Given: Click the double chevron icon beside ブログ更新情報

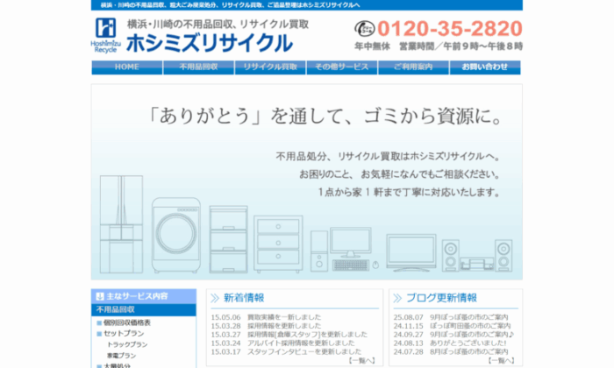Looking at the screenshot, I should pyautogui.click(x=397, y=299).
